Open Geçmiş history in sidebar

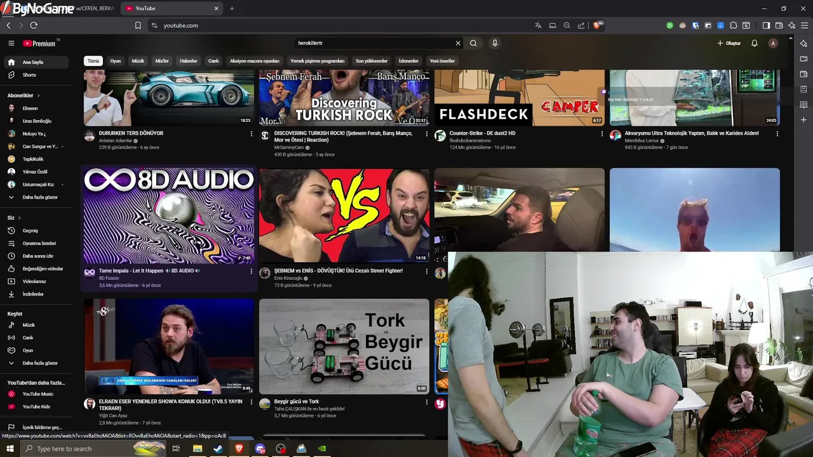click(x=37, y=230)
